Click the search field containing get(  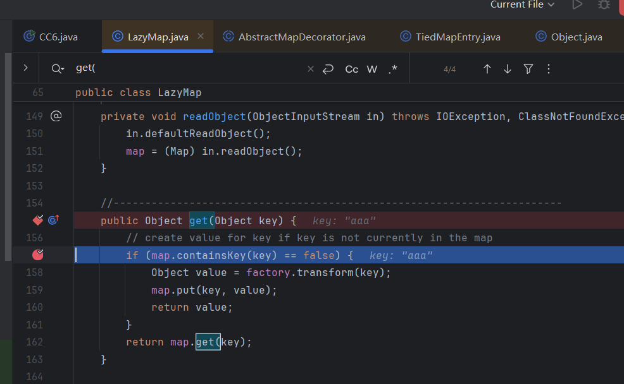tap(187, 68)
